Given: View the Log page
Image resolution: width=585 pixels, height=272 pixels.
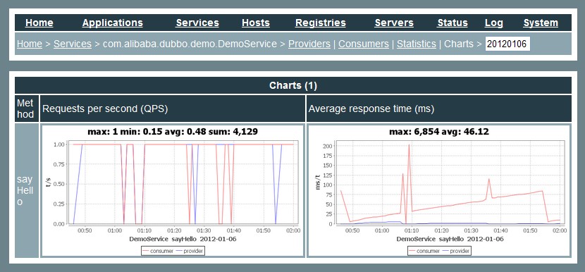Looking at the screenshot, I should [493, 23].
